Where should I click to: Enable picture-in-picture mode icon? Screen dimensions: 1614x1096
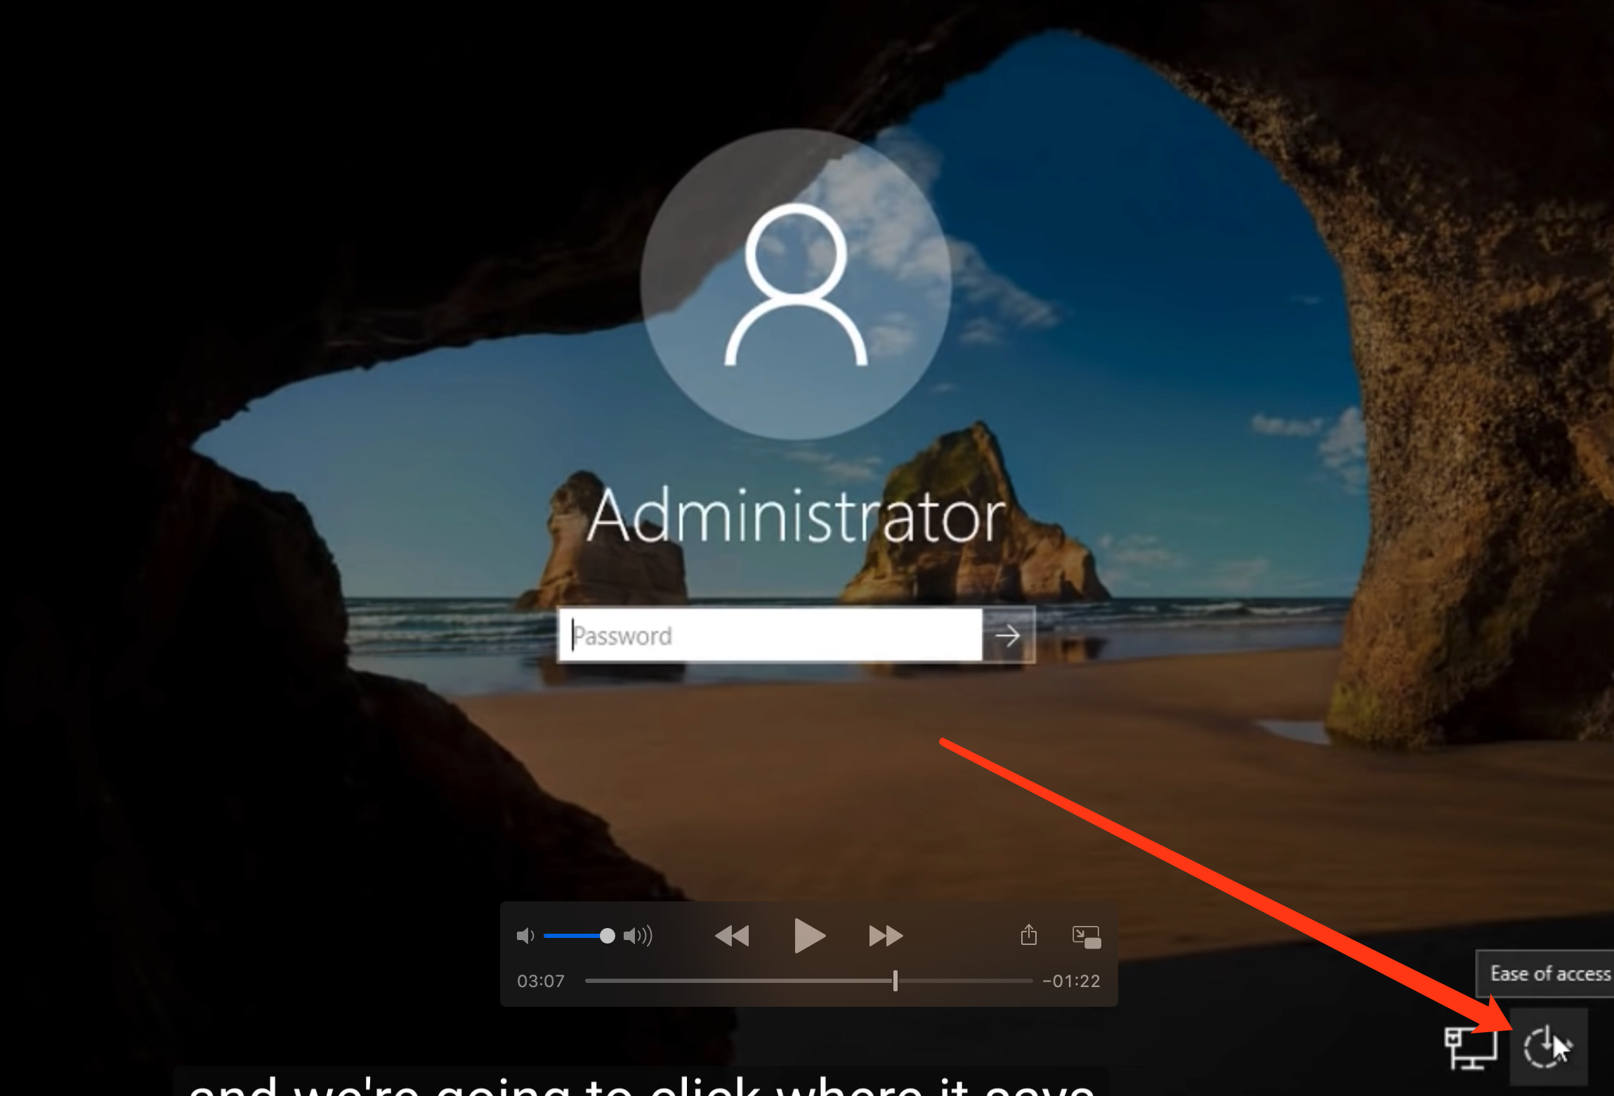click(1087, 937)
